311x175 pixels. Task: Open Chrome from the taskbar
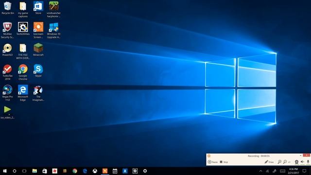(75, 171)
